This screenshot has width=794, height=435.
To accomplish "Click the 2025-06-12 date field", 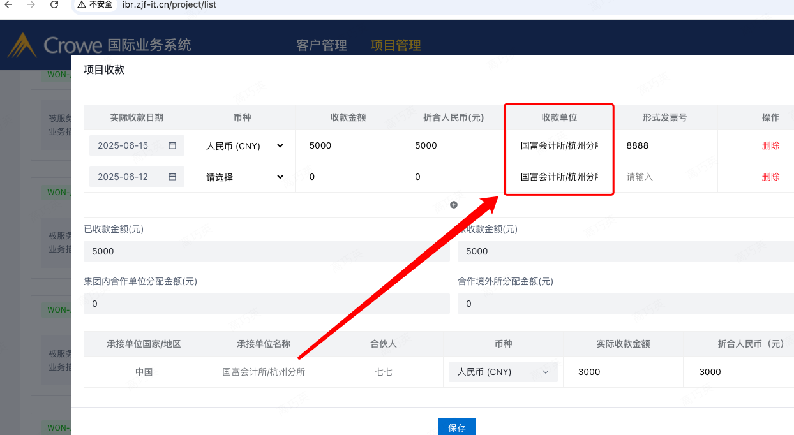I will point(137,177).
